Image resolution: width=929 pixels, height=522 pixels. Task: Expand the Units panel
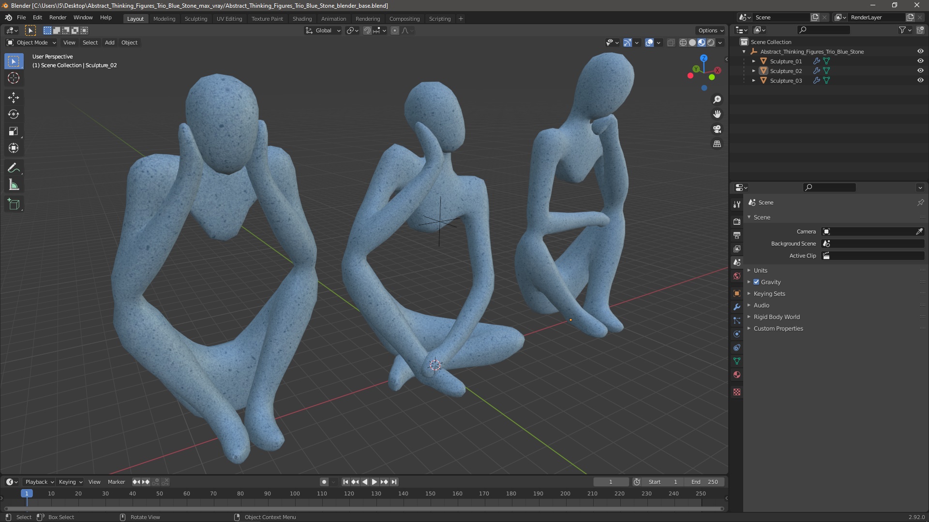point(760,270)
